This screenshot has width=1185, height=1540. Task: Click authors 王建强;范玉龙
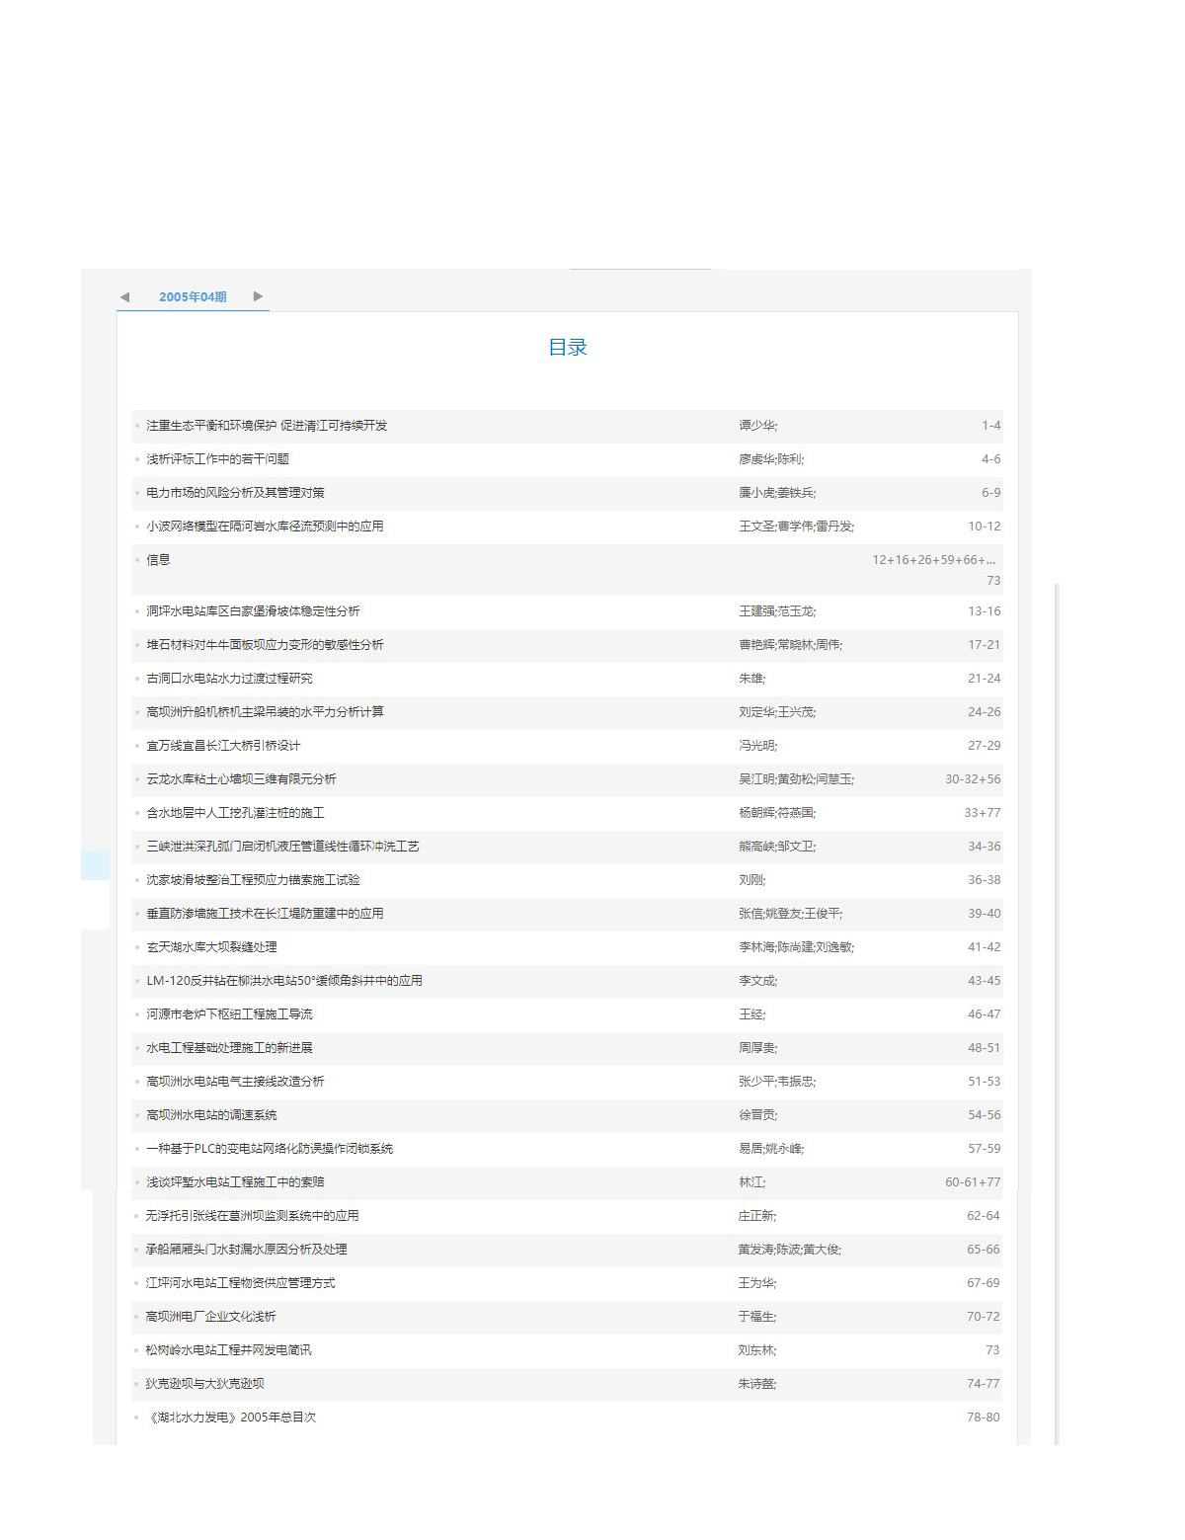777,611
